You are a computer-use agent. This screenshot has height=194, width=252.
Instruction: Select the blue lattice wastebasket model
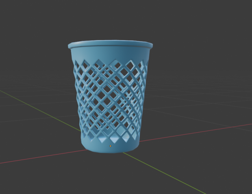(x=110, y=96)
